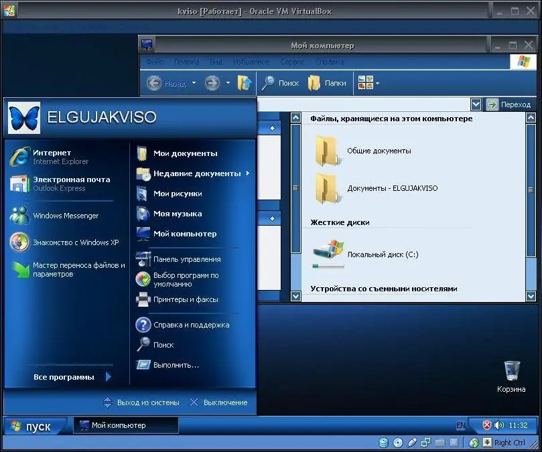Image resolution: width=542 pixels, height=452 pixels.
Task: Click the volume tray icon
Action: pyautogui.click(x=499, y=425)
